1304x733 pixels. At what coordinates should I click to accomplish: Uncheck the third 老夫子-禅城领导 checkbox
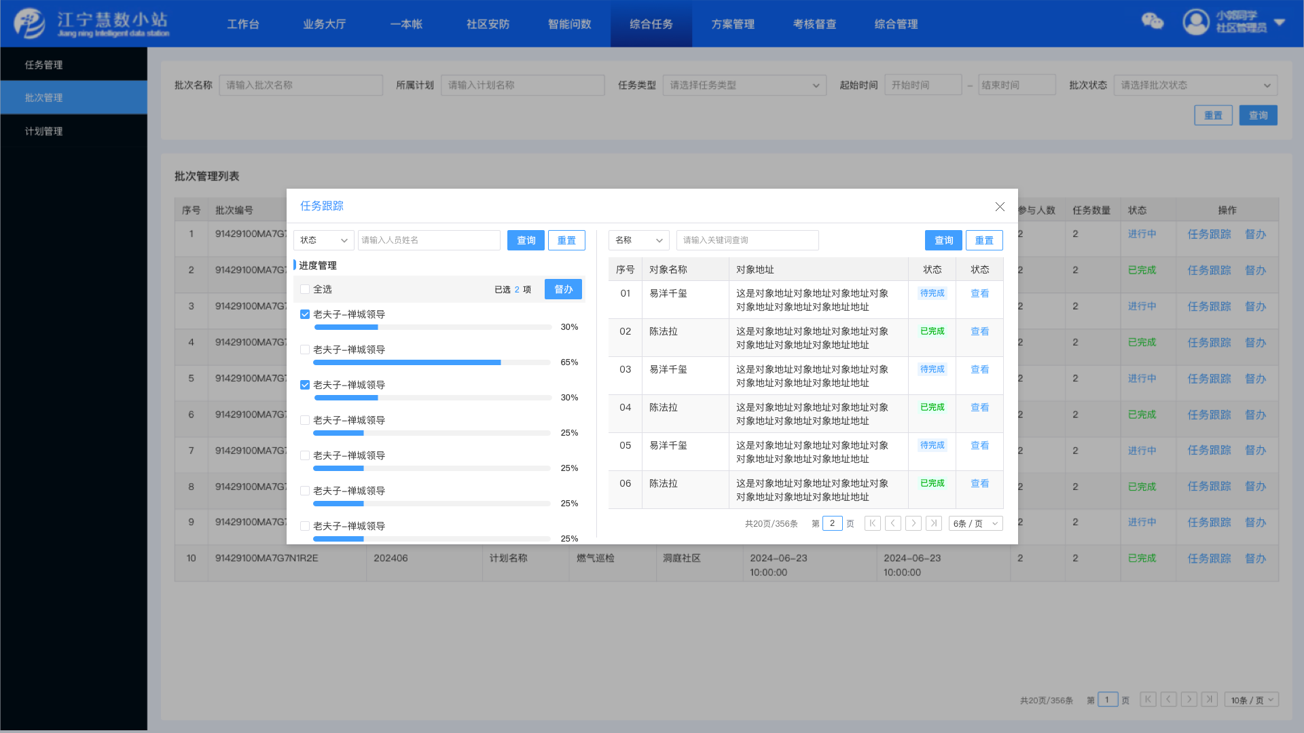305,385
